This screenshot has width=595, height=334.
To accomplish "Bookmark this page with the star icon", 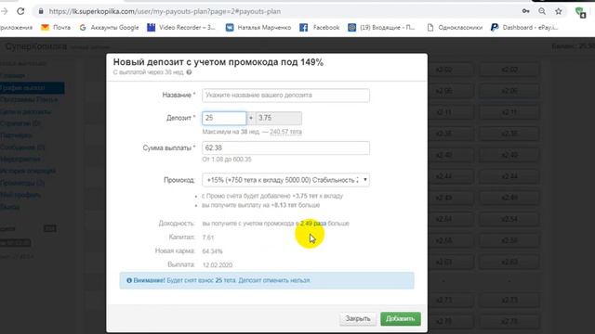I will tap(558, 11).
